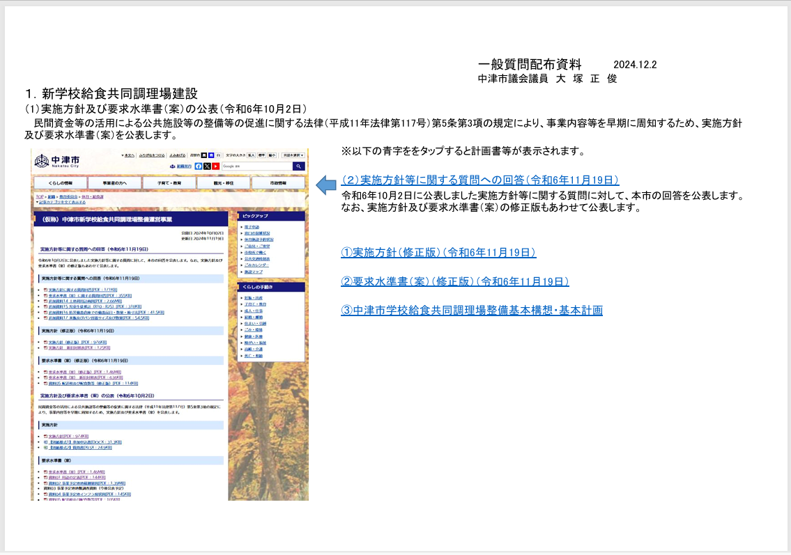This screenshot has height=555, width=791.
Task: Click the blue left-pointing arrow shape
Action: 326,184
